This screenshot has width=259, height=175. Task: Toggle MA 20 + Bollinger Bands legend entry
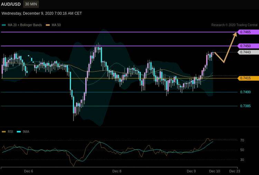(x=22, y=25)
